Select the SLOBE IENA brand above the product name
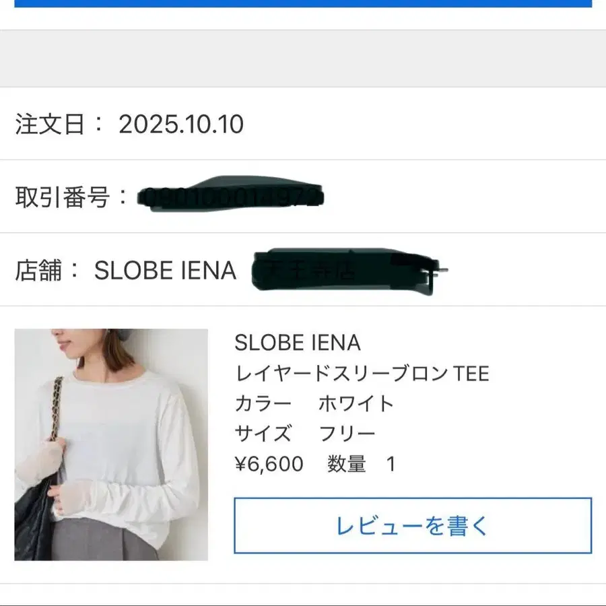Image resolution: width=606 pixels, height=606 pixels. (x=297, y=343)
